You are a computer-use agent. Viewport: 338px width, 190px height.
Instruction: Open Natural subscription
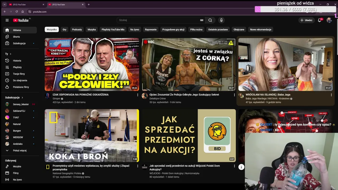20,124
